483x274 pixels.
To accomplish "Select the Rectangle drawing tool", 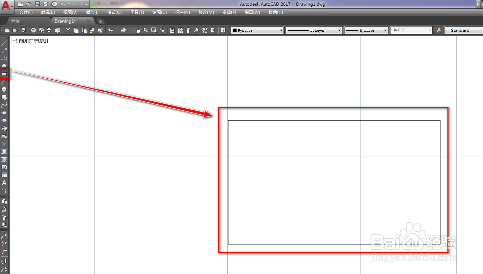I will [x=4, y=74].
